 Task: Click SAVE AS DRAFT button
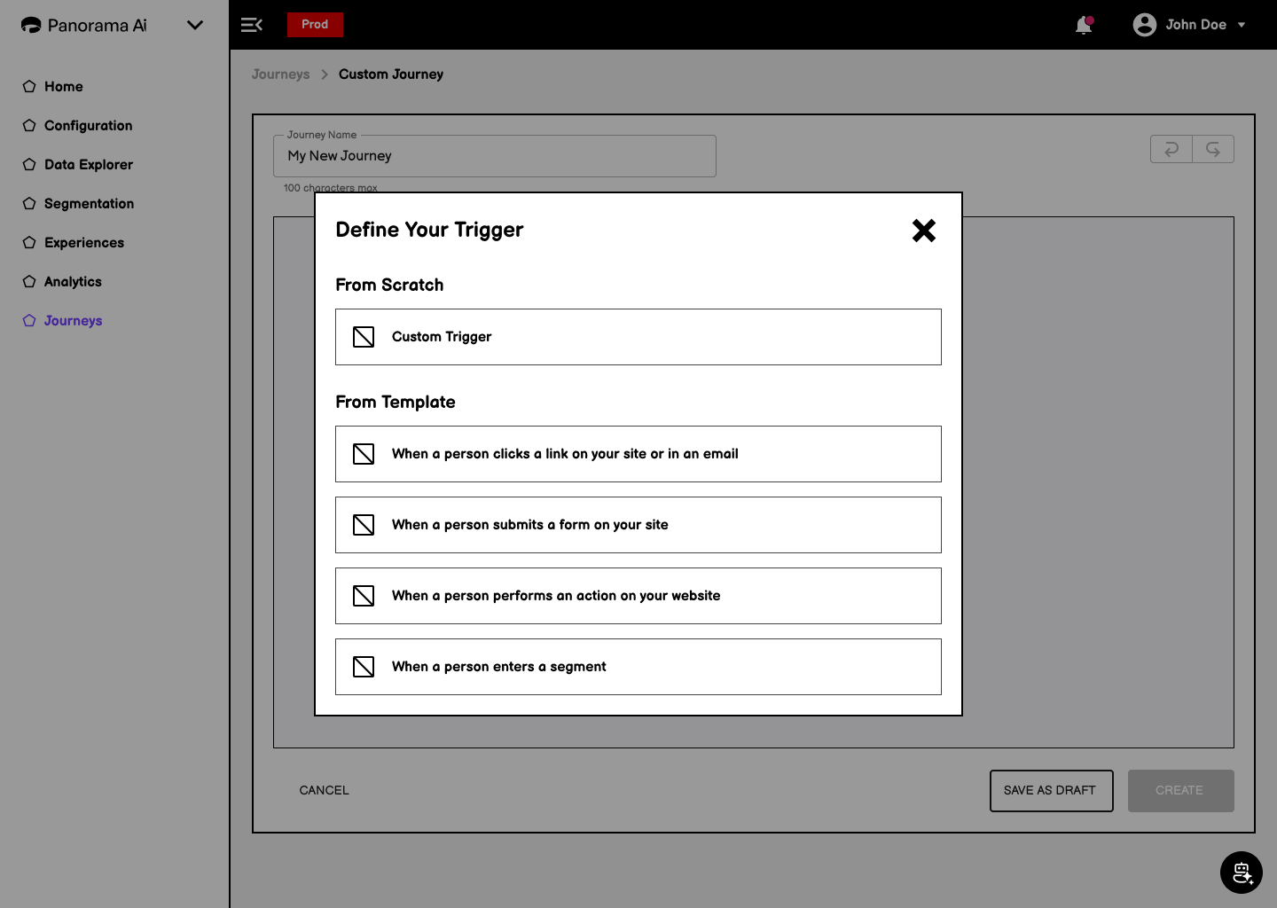[x=1052, y=791]
